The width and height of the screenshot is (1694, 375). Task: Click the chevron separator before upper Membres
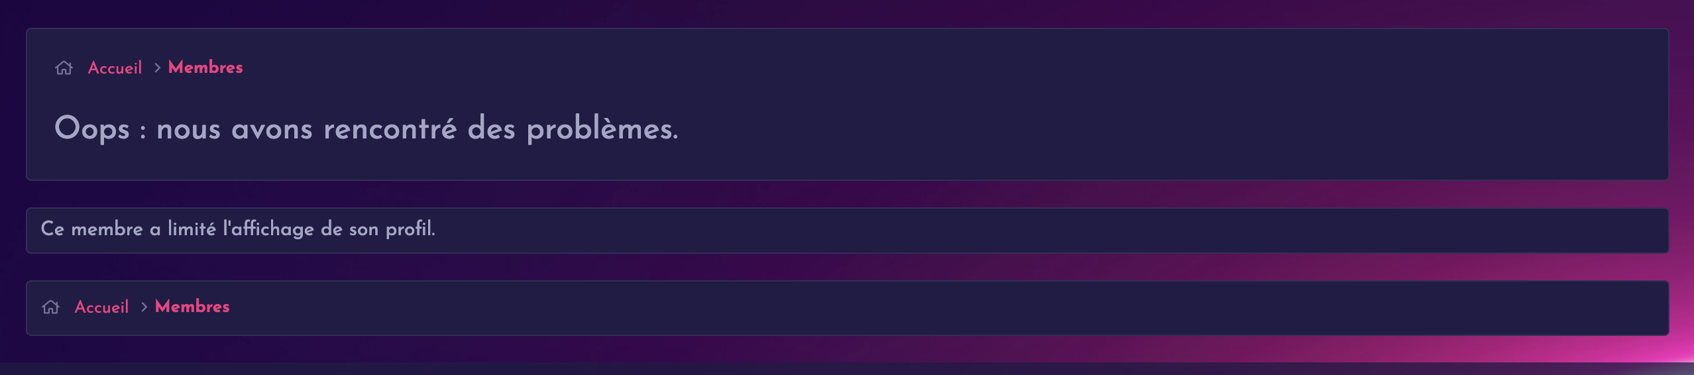(157, 68)
